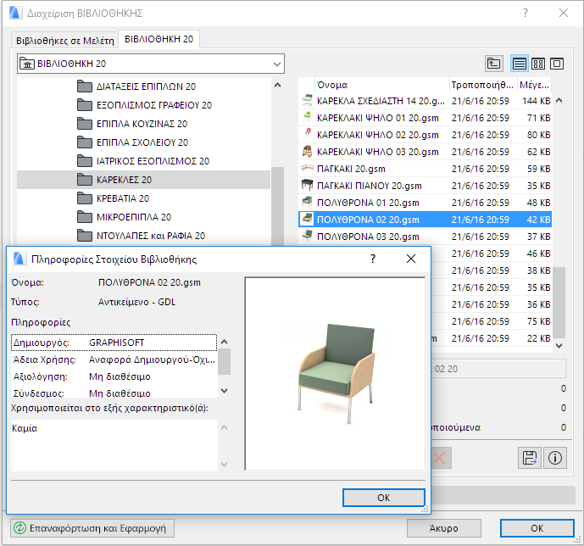The image size is (584, 546).
Task: Open the ΒΙΒΛΙΟΘΗΚΗ 20 library dropdown
Action: pyautogui.click(x=151, y=64)
